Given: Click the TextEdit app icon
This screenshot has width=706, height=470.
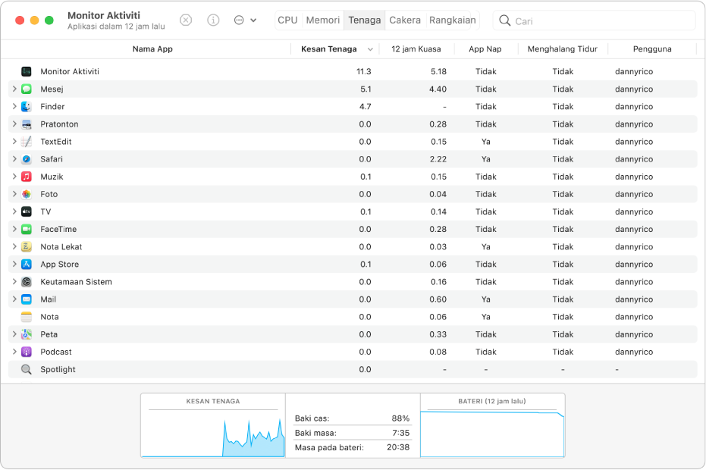Looking at the screenshot, I should pos(27,142).
